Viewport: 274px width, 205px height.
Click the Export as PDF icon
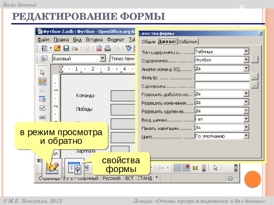pyautogui.click(x=99, y=48)
